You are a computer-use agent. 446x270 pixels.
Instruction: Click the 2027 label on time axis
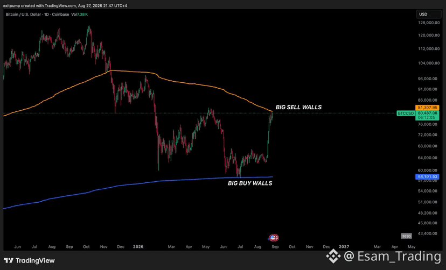pyautogui.click(x=344, y=246)
